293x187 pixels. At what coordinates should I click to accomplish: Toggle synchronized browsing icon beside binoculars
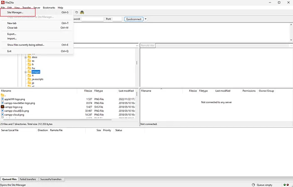click(x=77, y=12)
